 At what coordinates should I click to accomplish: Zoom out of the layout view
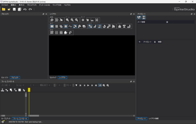pos(72,20)
